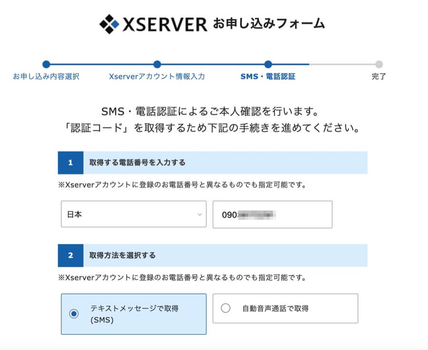Click the XSERVER diamond logo icon
This screenshot has width=428, height=350.
(x=109, y=24)
